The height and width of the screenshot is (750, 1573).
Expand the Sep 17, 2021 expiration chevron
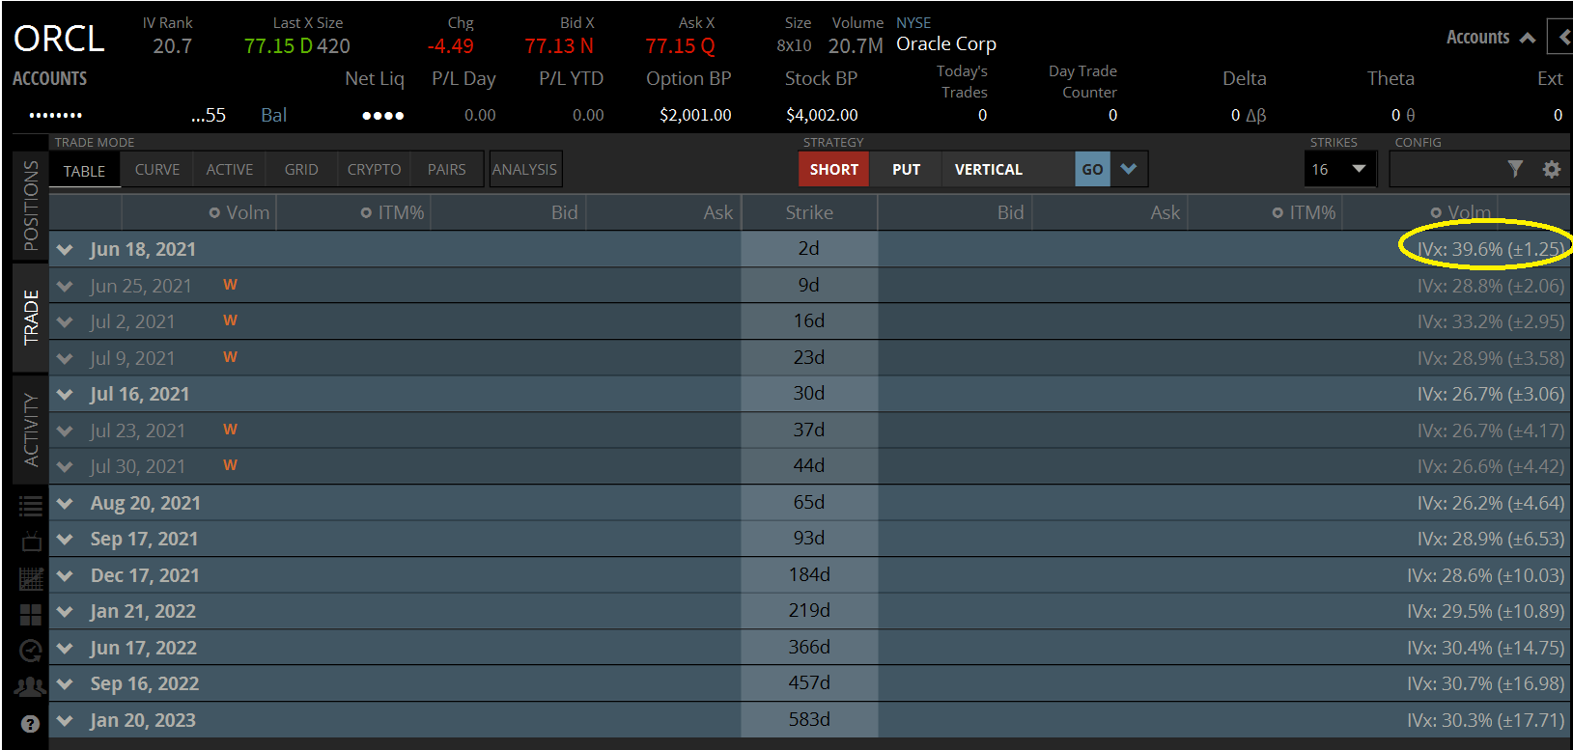coord(65,540)
